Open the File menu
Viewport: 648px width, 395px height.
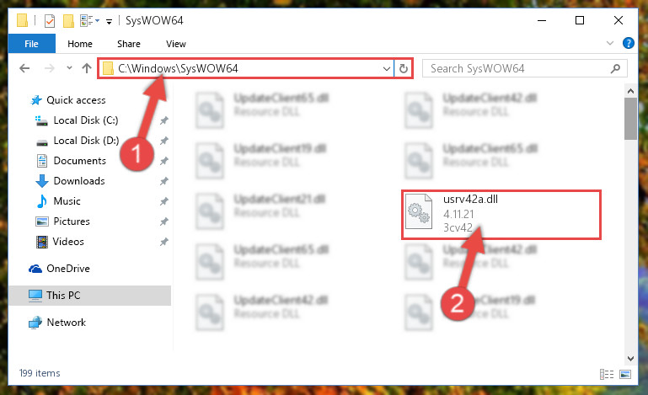[x=31, y=44]
